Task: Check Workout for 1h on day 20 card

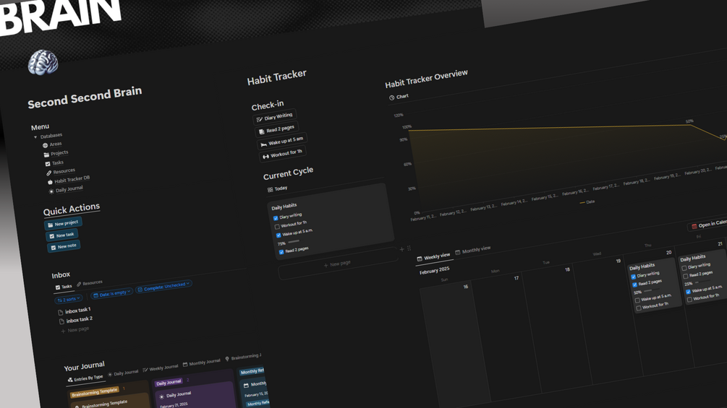Action: [x=639, y=308]
